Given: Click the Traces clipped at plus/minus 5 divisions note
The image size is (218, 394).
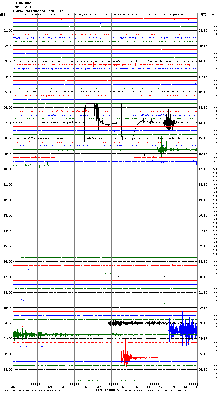Looking at the screenshot, I should coord(155,391).
